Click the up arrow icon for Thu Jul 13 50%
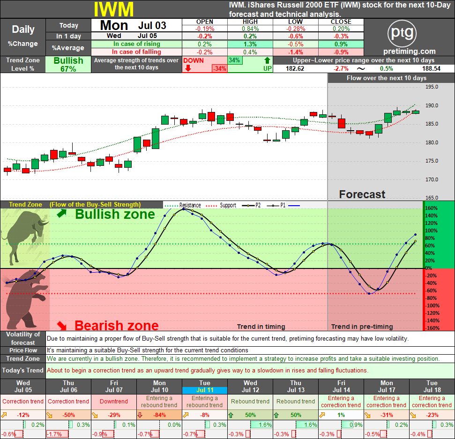Screen dimensions: 455x439 tap(276, 415)
